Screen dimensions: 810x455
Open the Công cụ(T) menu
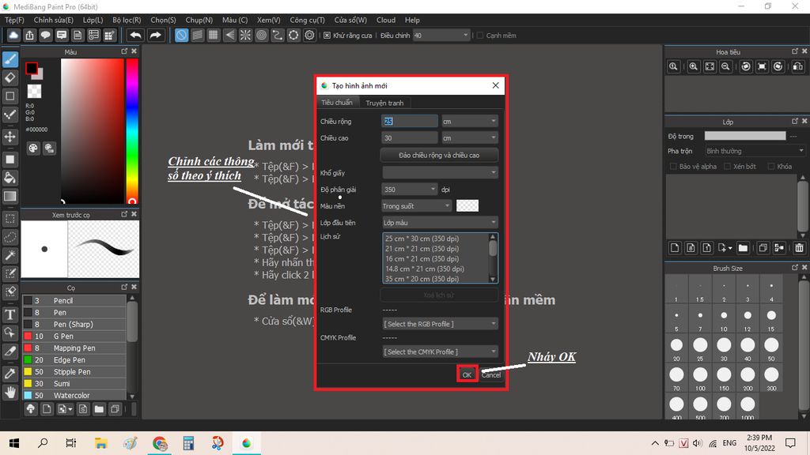tap(307, 20)
